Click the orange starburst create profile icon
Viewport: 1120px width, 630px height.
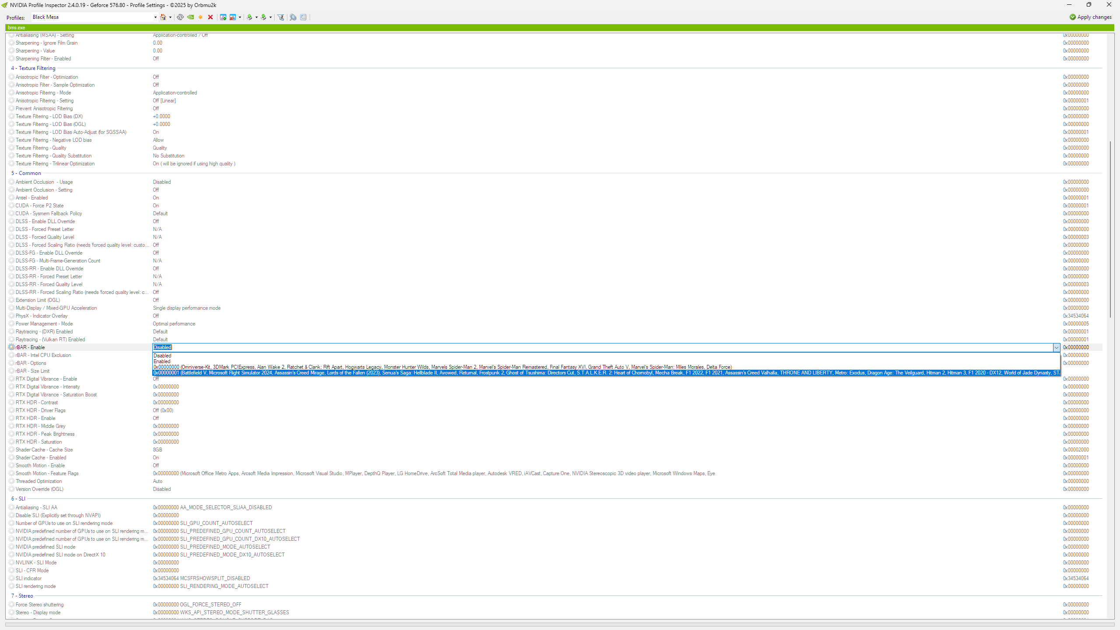[200, 17]
